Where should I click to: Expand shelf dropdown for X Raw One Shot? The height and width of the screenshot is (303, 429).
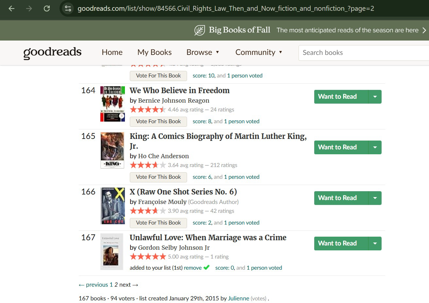point(375,198)
